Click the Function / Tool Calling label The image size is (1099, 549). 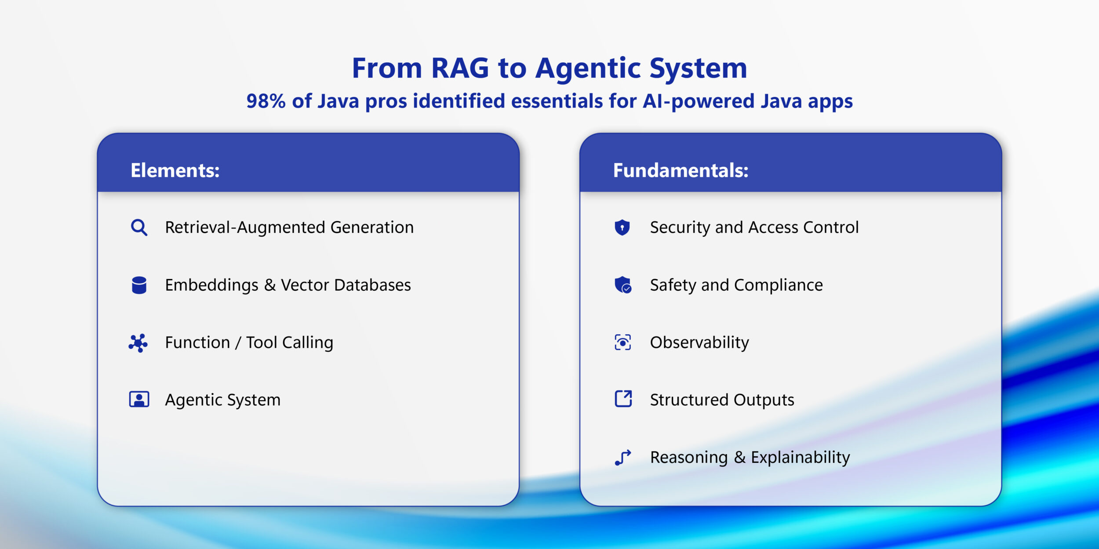coord(249,343)
